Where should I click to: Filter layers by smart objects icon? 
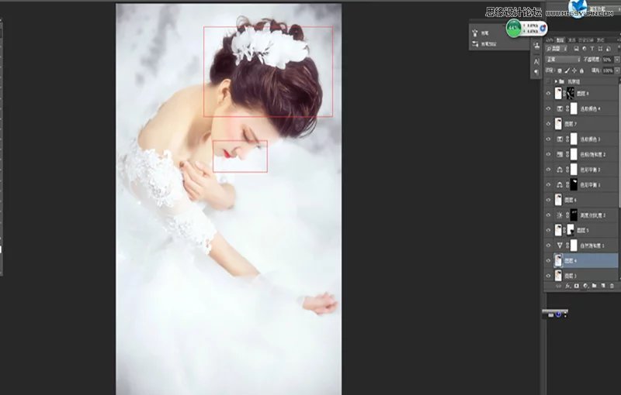[609, 49]
